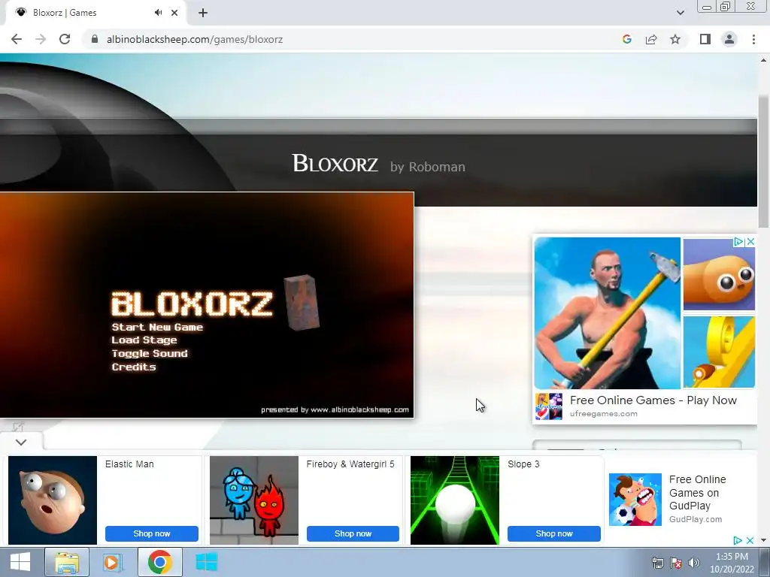Click the Google icon in address bar

click(x=626, y=39)
